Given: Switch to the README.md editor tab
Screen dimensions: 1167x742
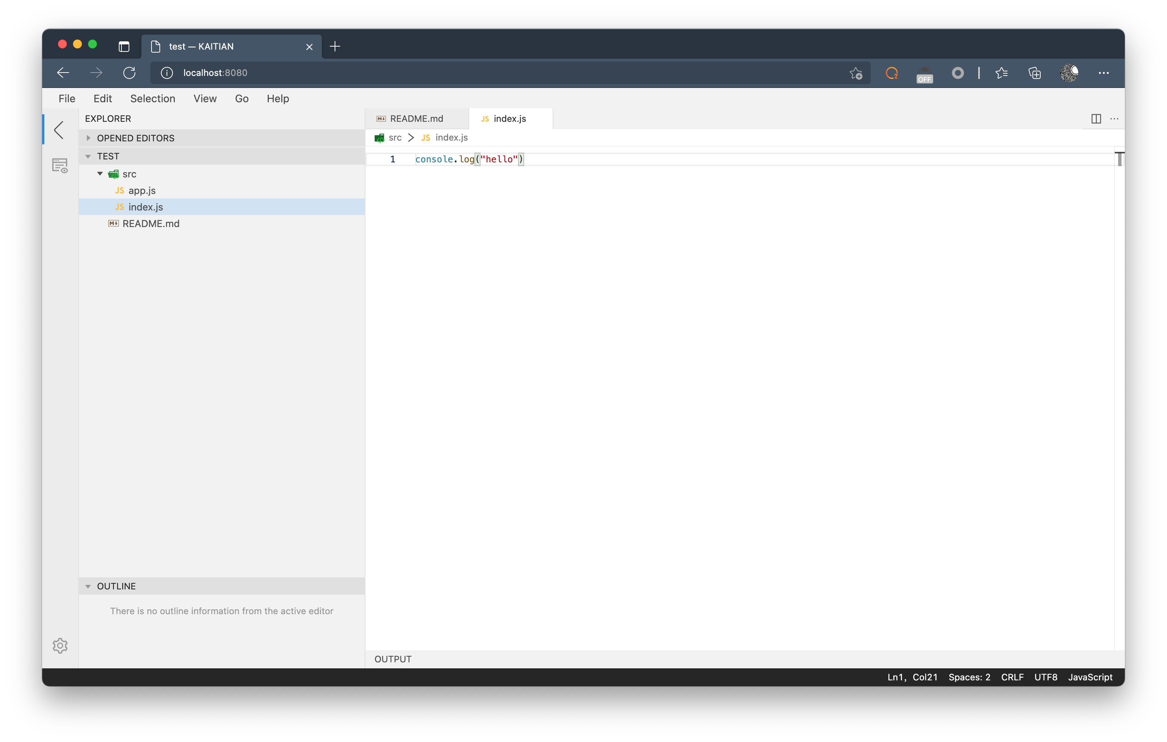Looking at the screenshot, I should pos(417,119).
